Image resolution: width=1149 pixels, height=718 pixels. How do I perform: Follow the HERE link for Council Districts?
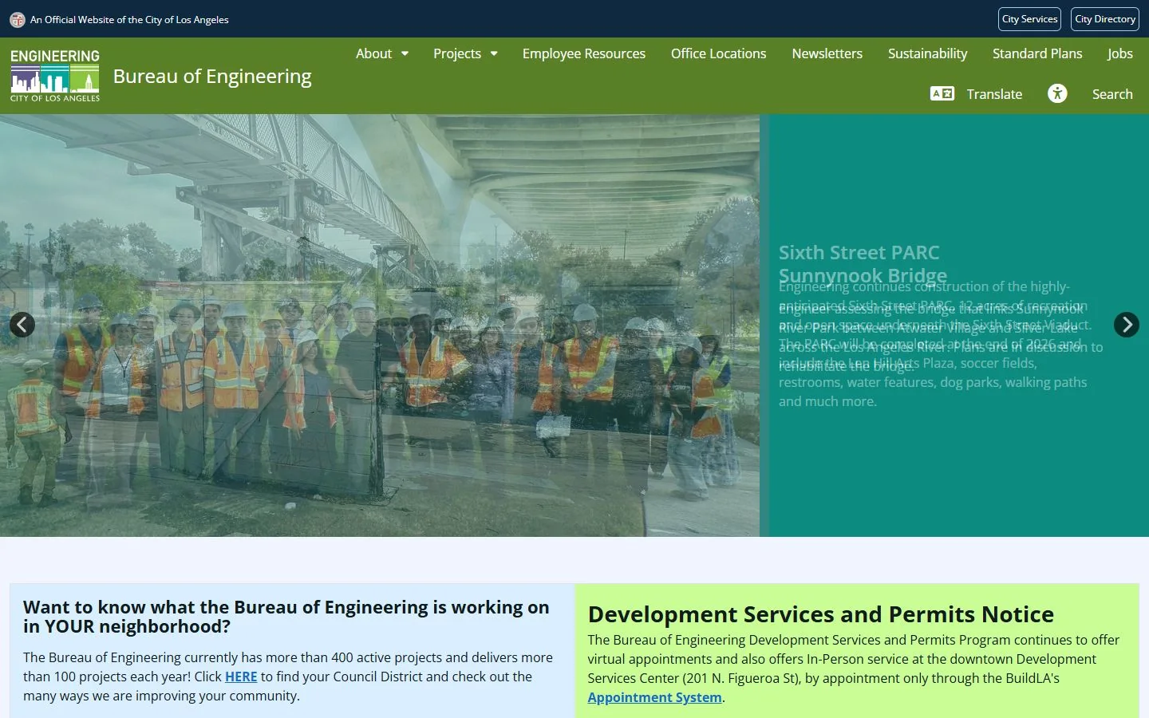[x=241, y=677]
